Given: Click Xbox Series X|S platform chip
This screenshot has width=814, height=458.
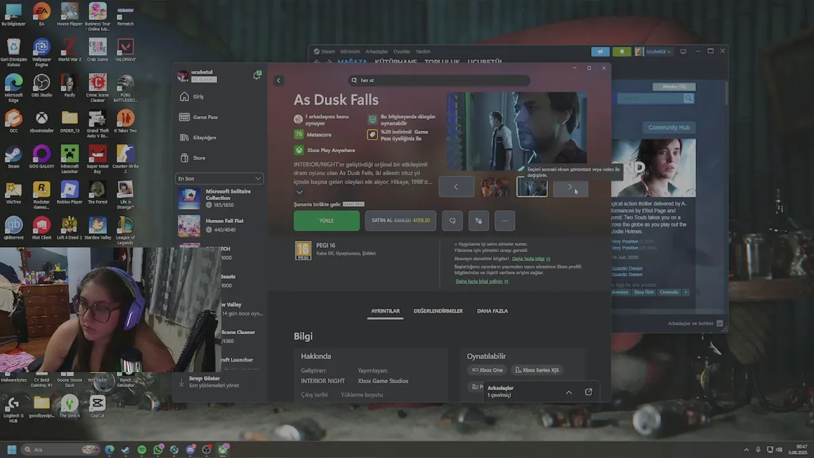Looking at the screenshot, I should click(x=537, y=370).
